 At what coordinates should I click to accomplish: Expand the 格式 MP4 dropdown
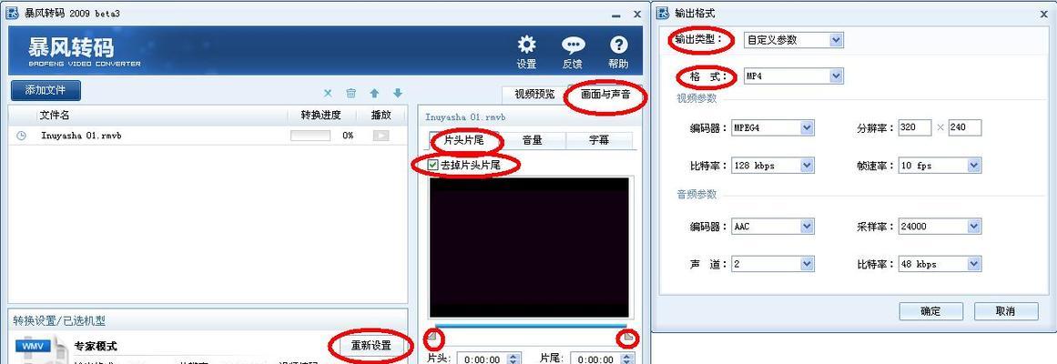point(836,76)
